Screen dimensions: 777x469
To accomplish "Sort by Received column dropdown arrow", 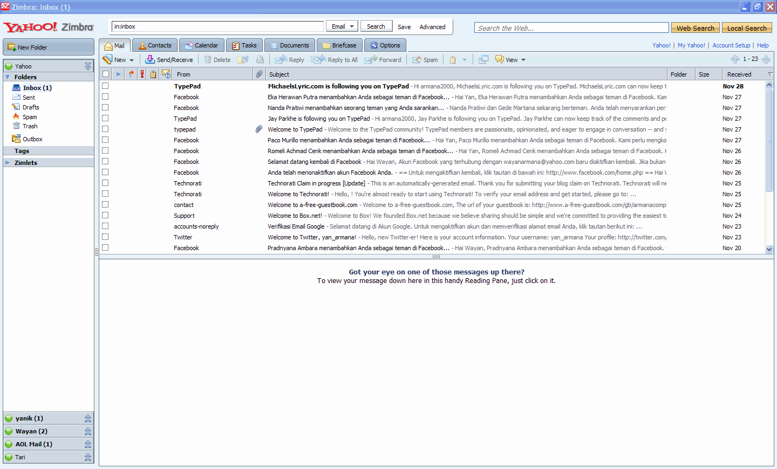I will 770,74.
